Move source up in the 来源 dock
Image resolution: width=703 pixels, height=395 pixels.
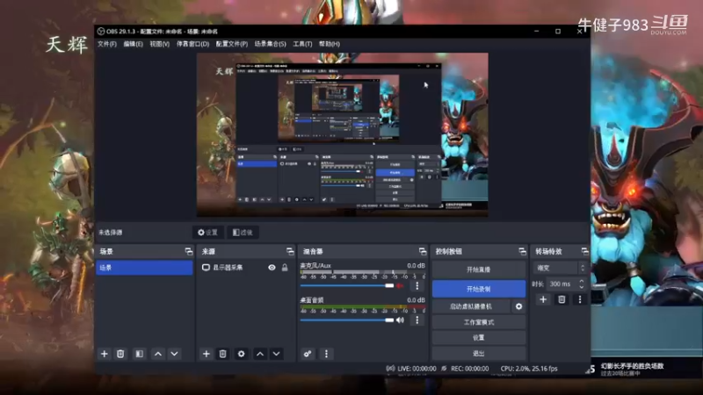pyautogui.click(x=260, y=354)
